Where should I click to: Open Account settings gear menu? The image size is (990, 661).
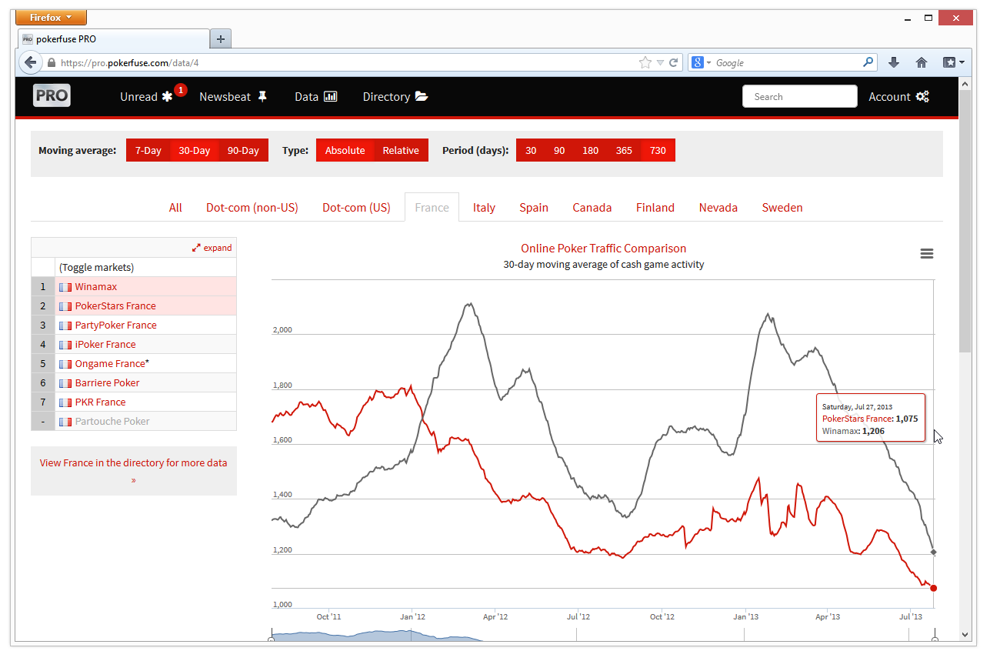(898, 96)
